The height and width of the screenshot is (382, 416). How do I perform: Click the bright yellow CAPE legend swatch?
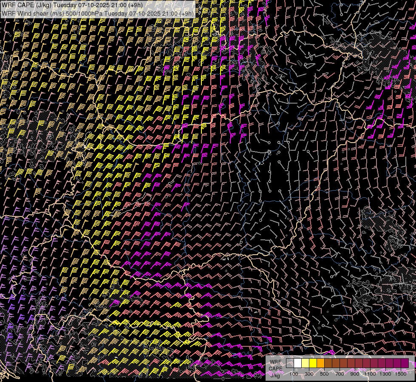[x=313, y=363]
